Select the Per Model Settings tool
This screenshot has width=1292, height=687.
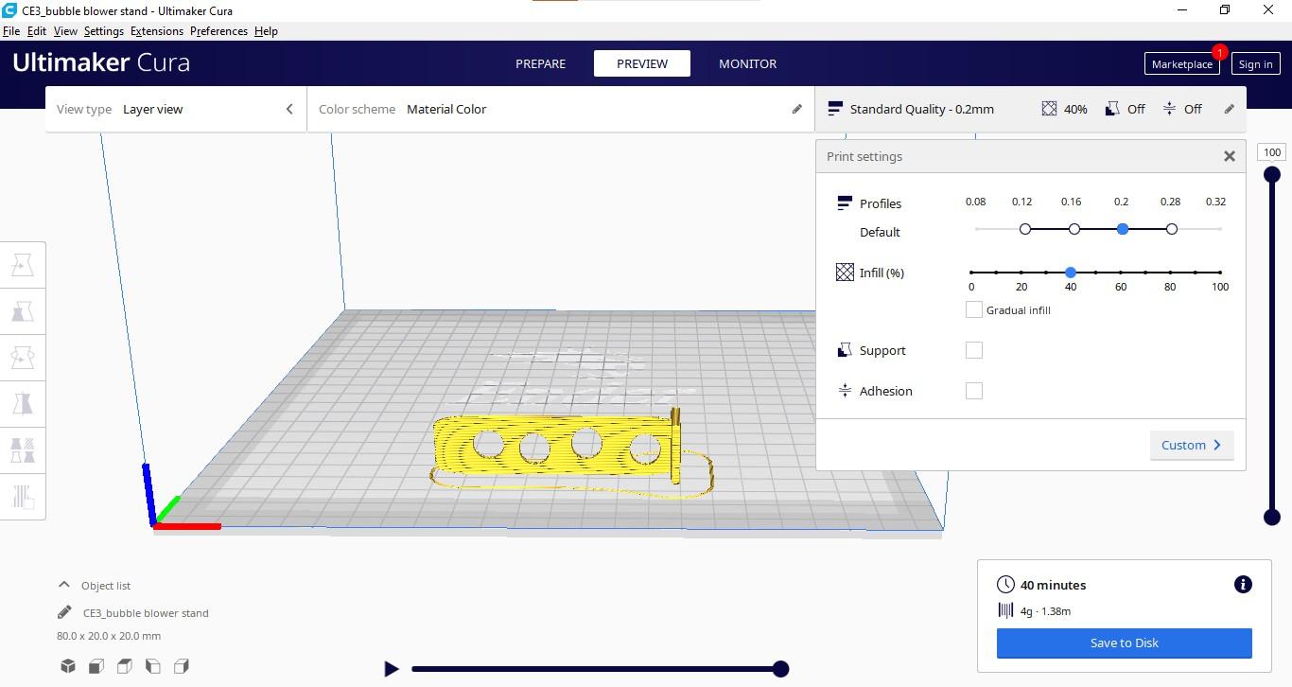coord(23,450)
